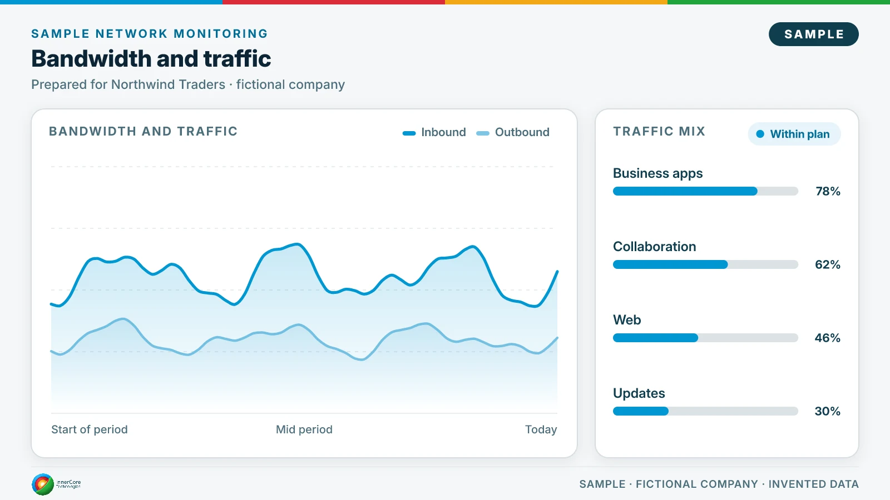Click the "BANDWIDTH AND TRAFFIC" chart card title
The height and width of the screenshot is (500, 890).
click(x=144, y=131)
